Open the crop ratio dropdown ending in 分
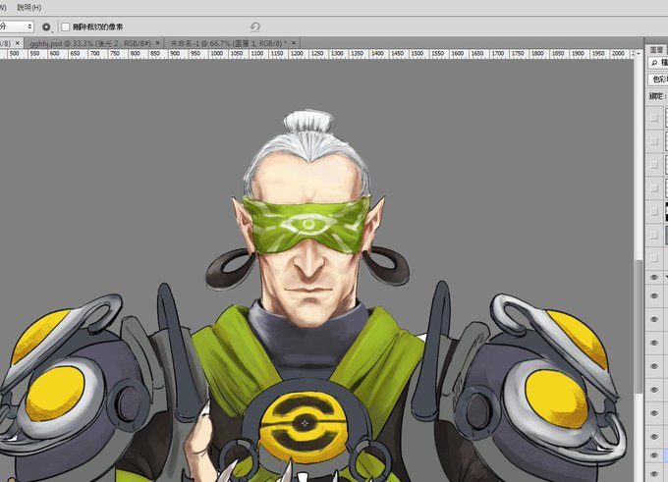The width and height of the screenshot is (668, 482). click(16, 27)
